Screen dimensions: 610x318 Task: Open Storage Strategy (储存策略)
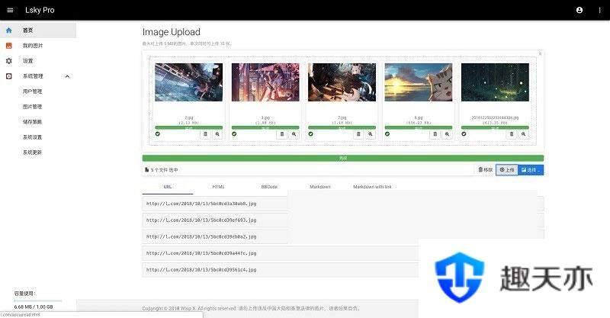pos(32,122)
